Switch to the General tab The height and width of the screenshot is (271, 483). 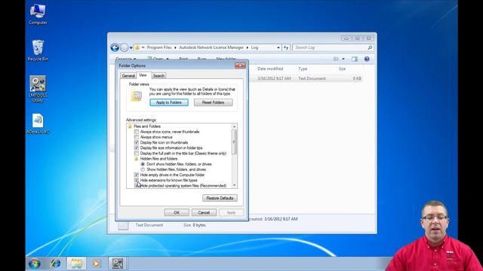pos(128,75)
